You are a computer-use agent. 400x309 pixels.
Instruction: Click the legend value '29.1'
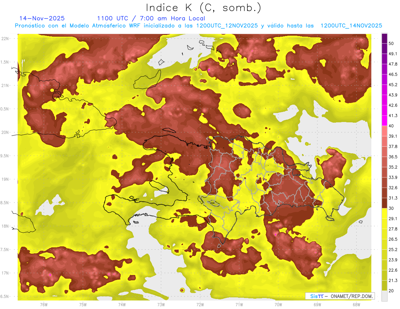393,219
